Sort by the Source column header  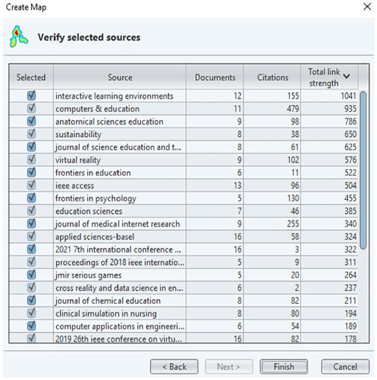point(120,78)
